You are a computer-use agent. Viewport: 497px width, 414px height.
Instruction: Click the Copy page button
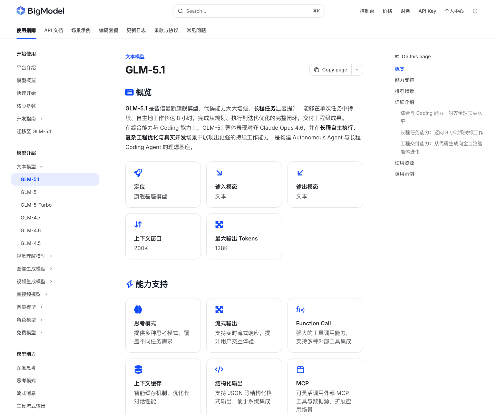click(x=330, y=70)
